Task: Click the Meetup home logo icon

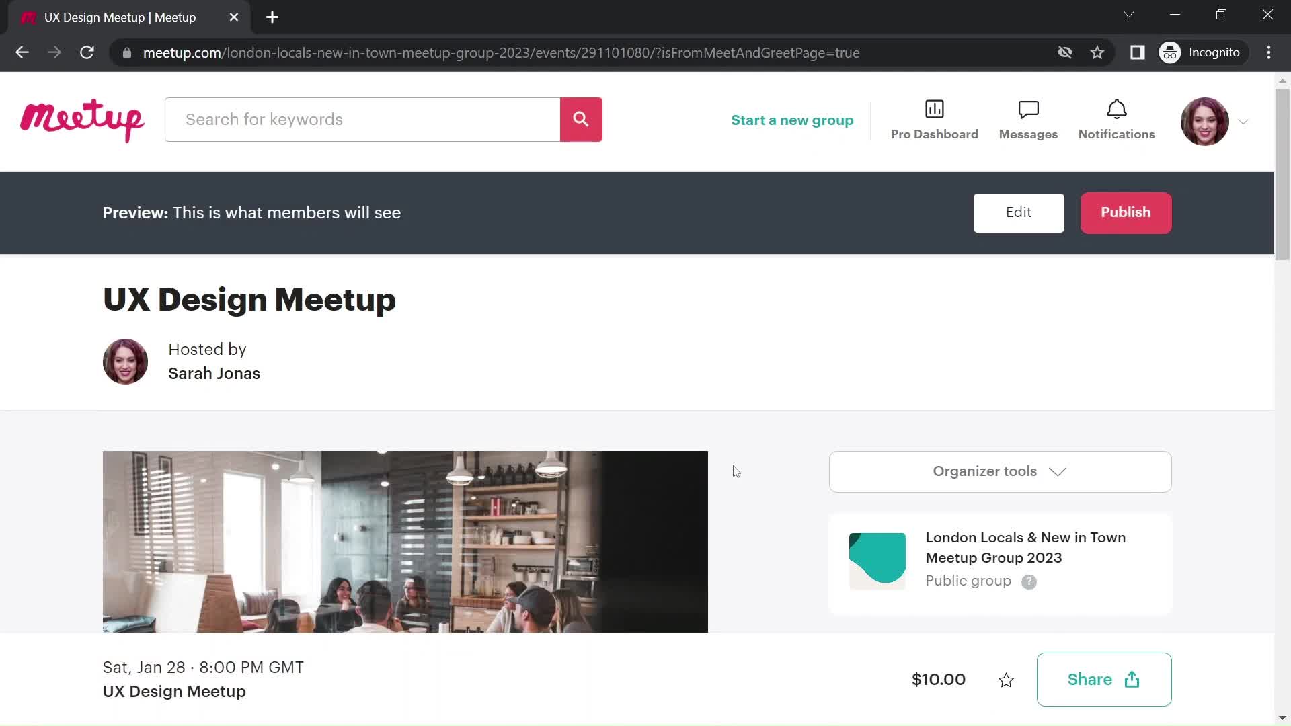Action: tap(81, 120)
